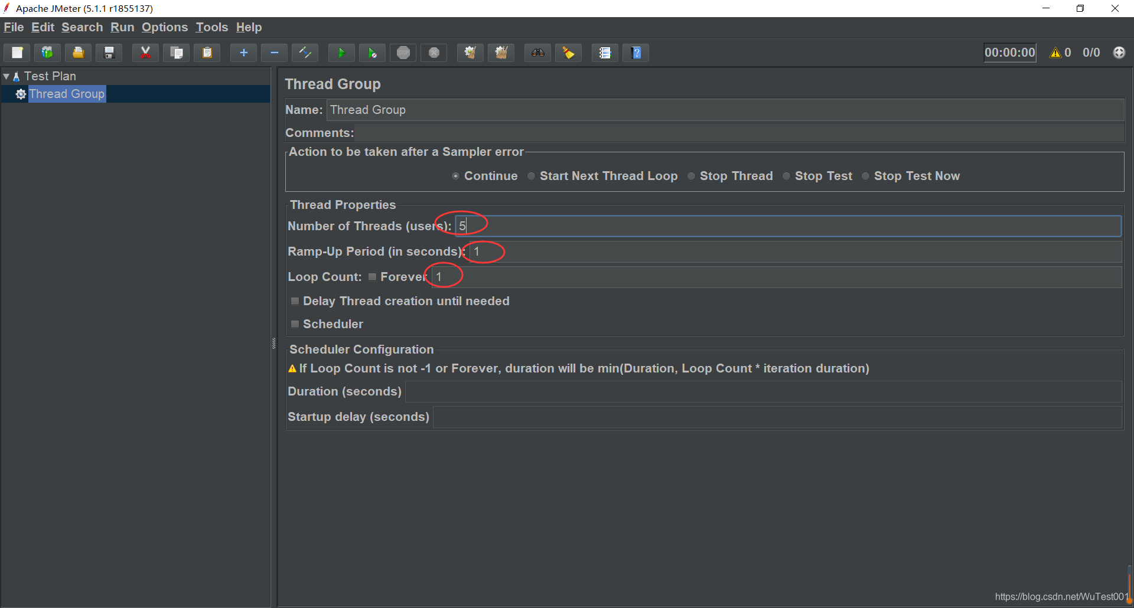Click the warning triangle log indicator
This screenshot has width=1134, height=608.
pyautogui.click(x=1055, y=53)
